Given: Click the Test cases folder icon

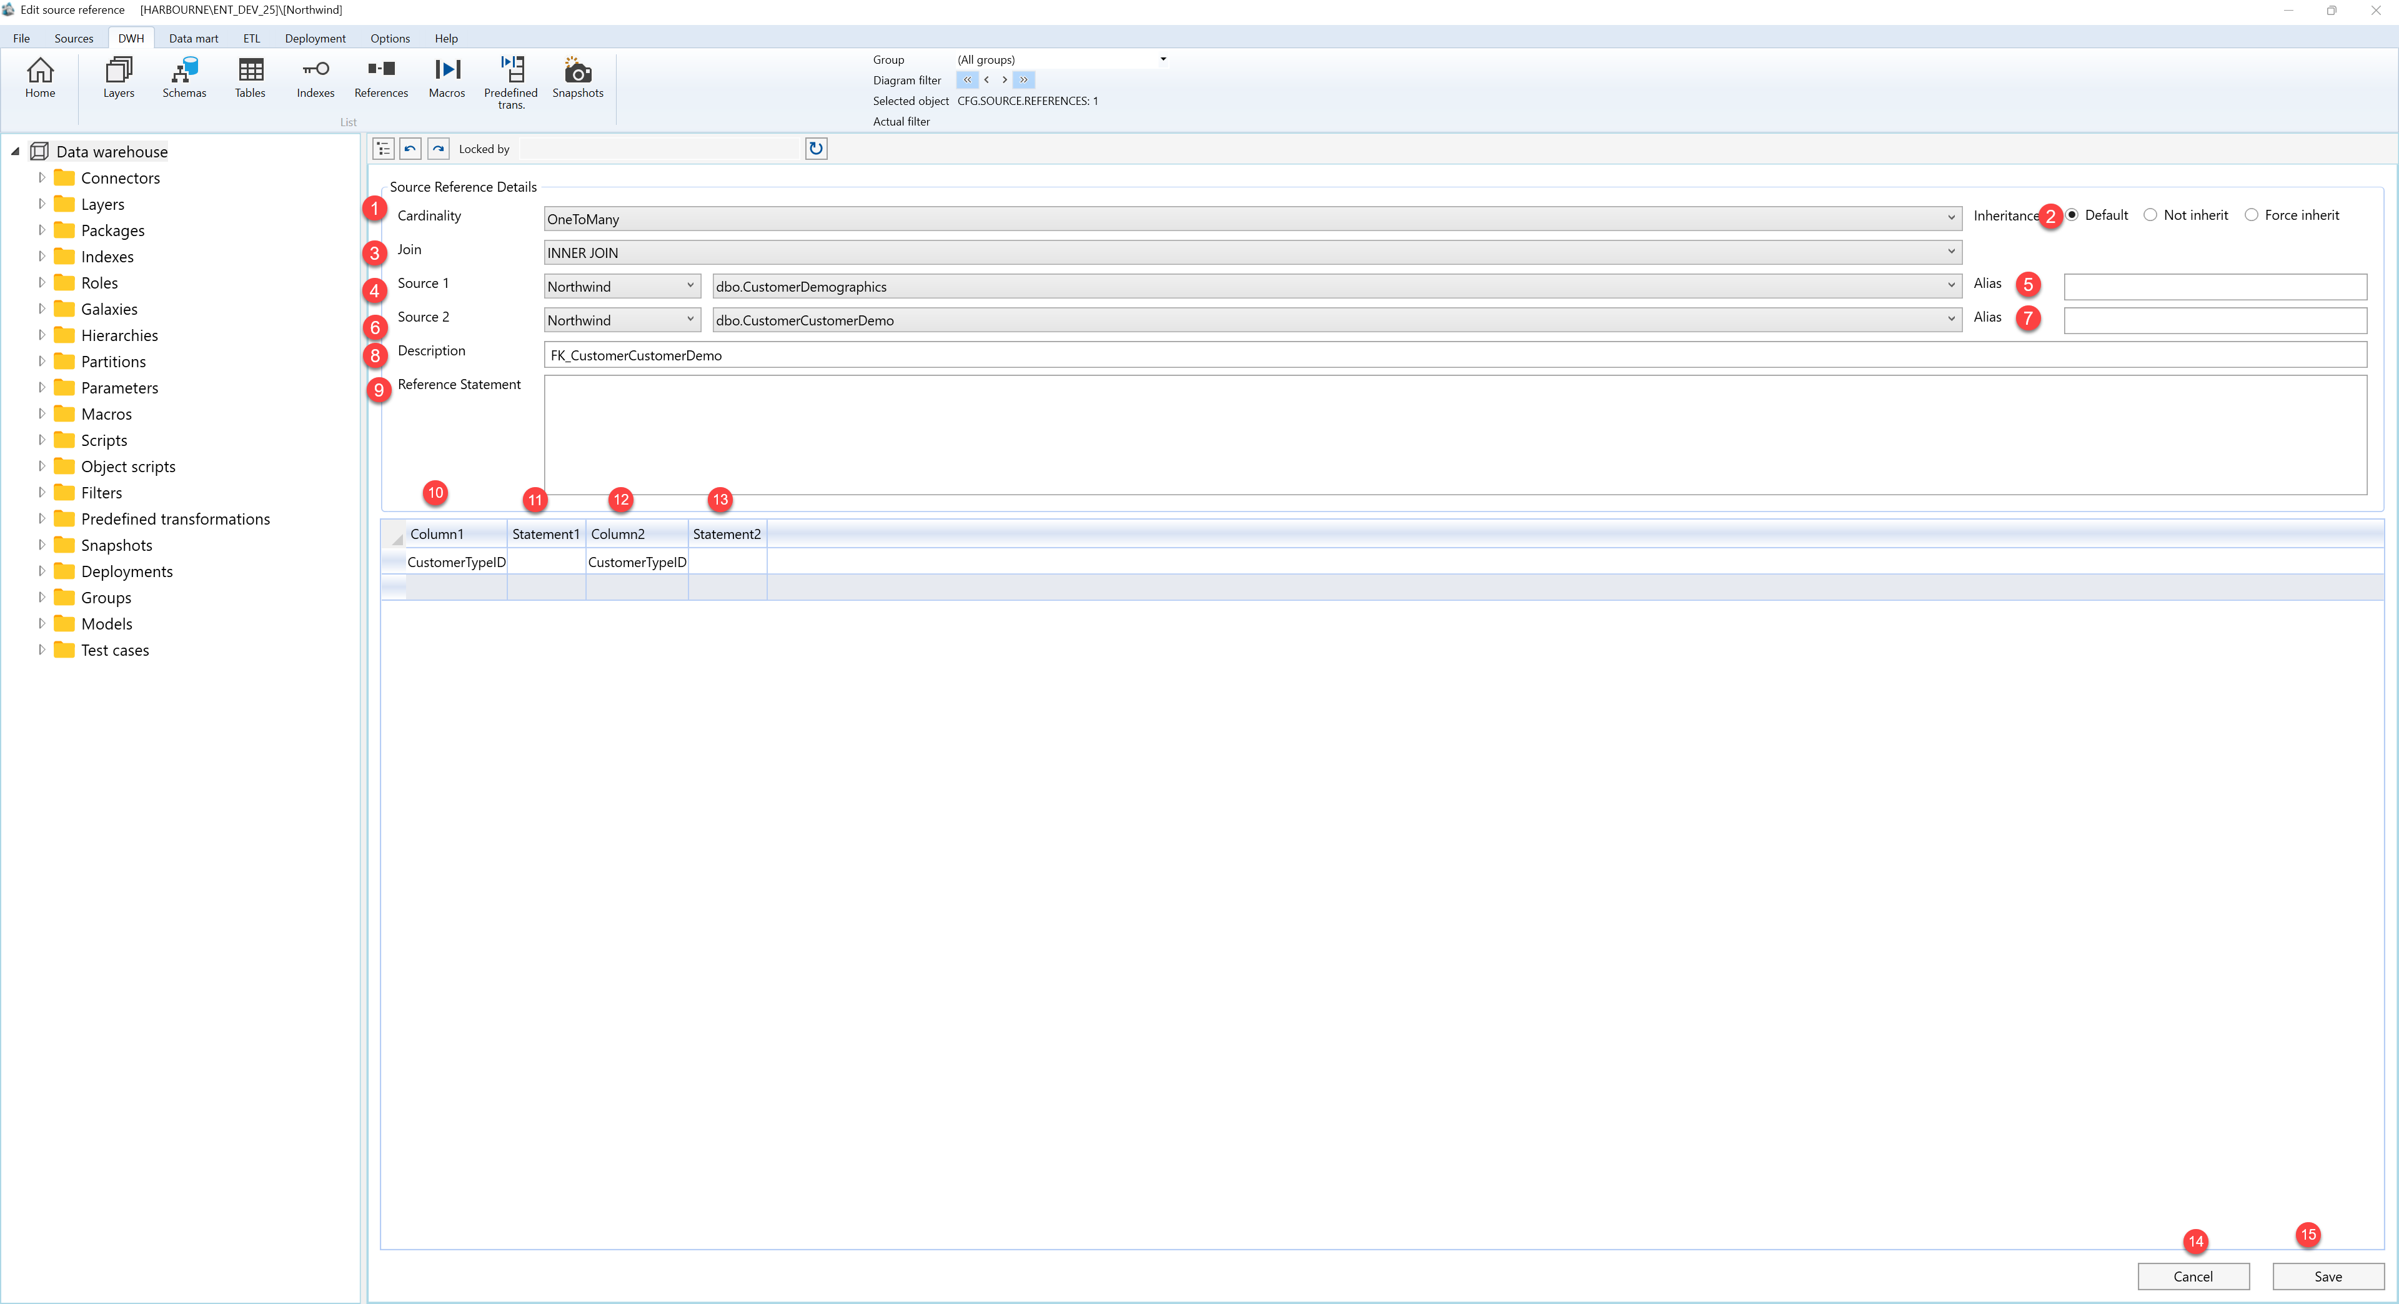Looking at the screenshot, I should pos(64,650).
